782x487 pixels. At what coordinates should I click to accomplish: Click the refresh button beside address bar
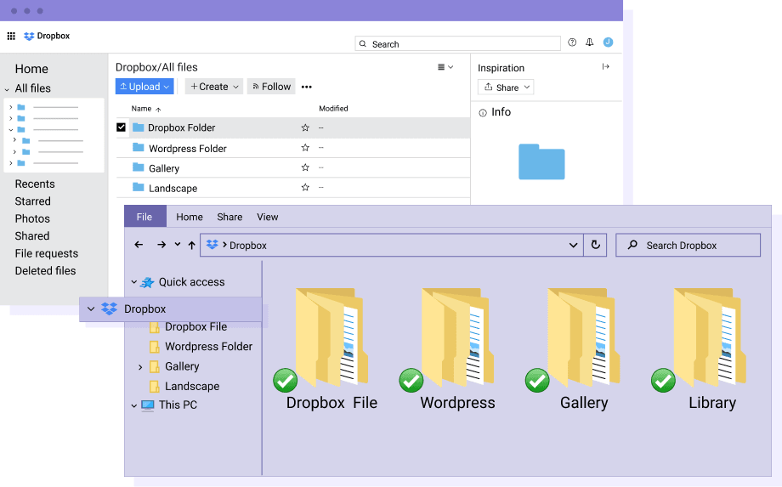tap(595, 245)
